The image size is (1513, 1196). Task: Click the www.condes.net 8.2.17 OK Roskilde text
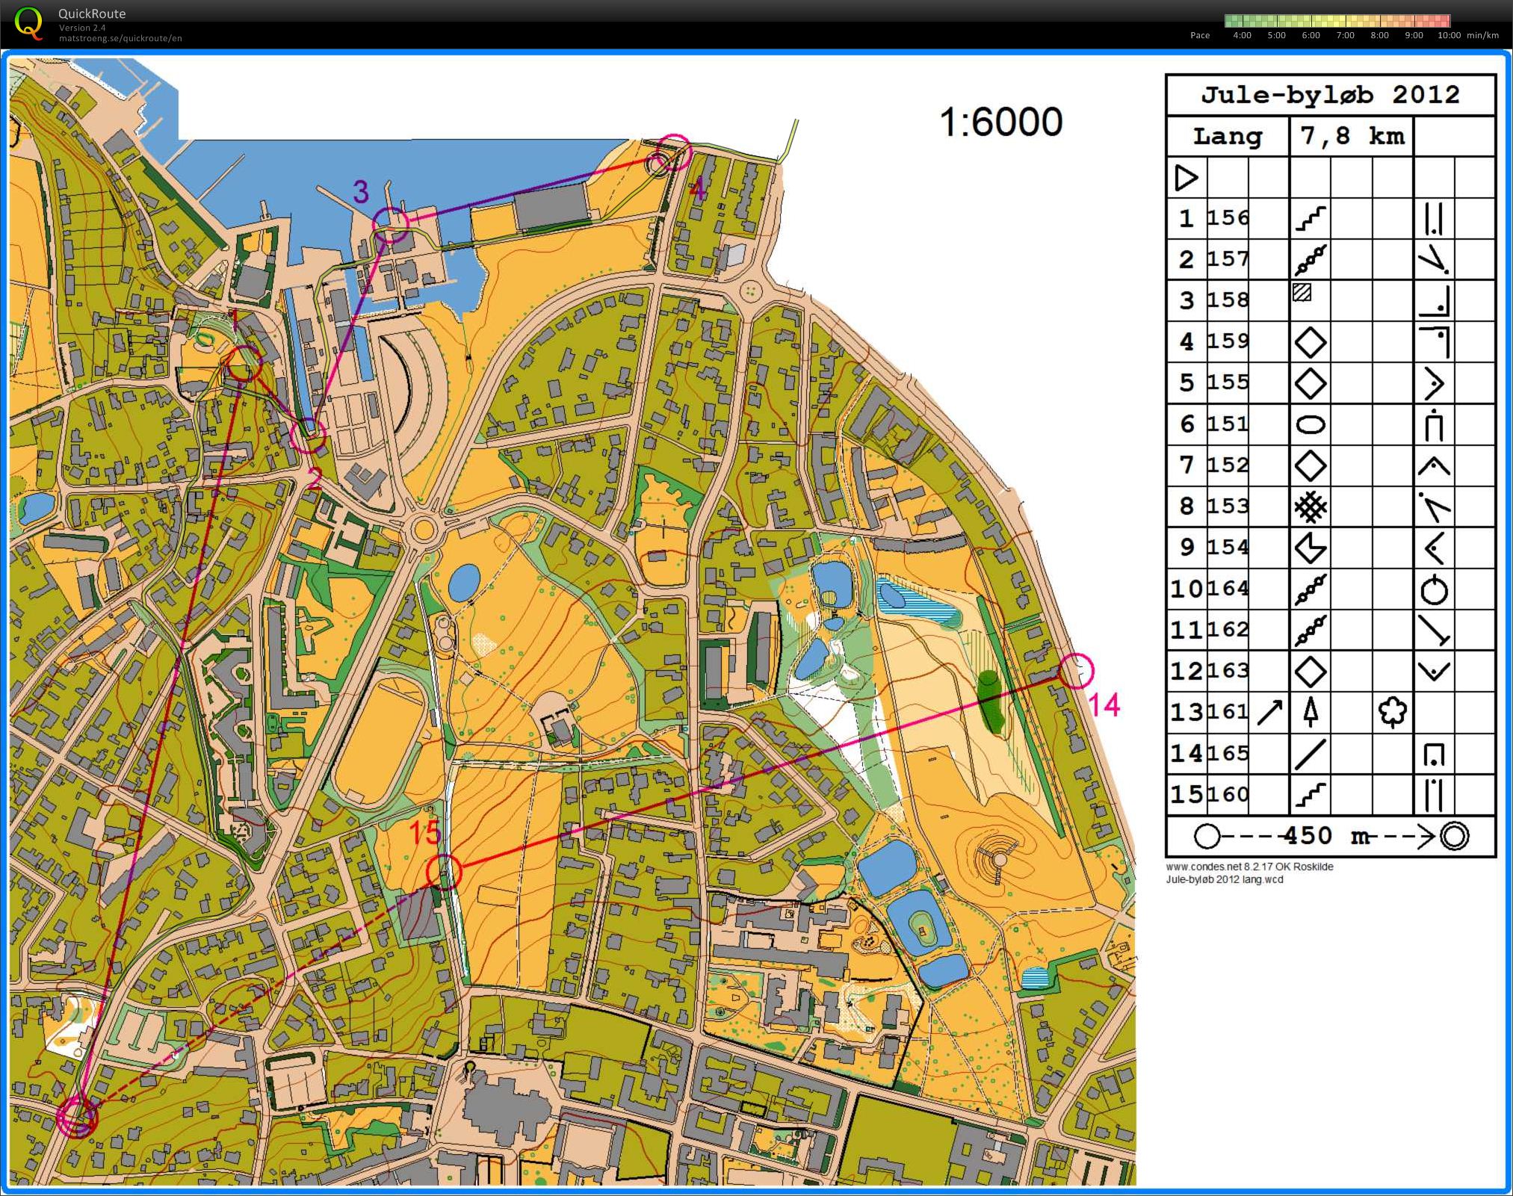[x=1249, y=867]
